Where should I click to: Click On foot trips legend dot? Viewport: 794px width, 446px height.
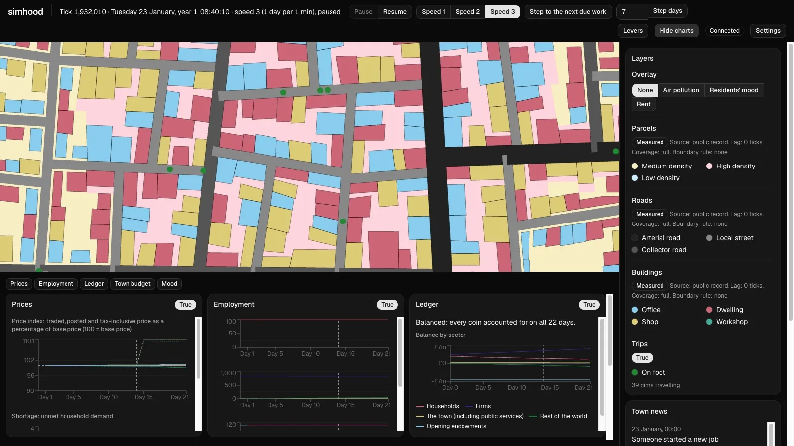click(635, 372)
